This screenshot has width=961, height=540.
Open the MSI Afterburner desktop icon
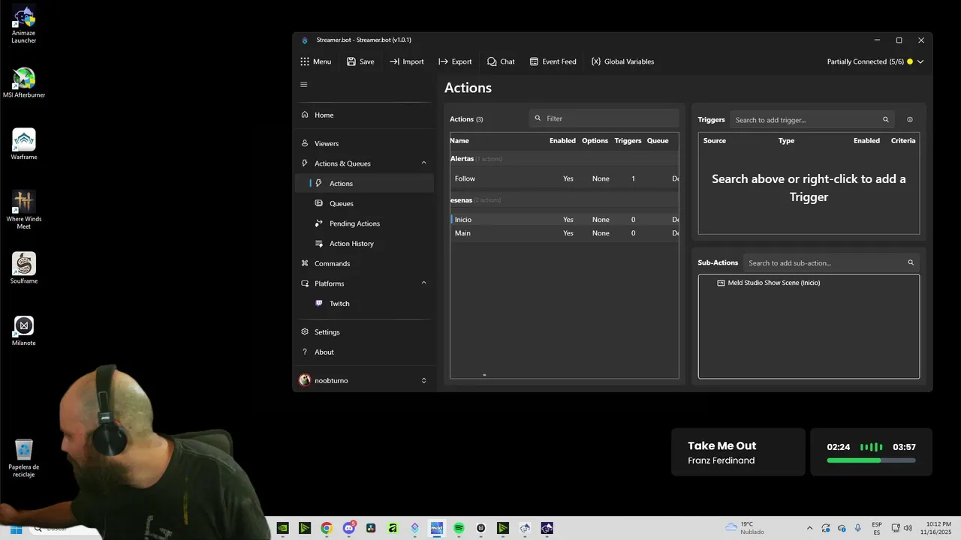23,82
